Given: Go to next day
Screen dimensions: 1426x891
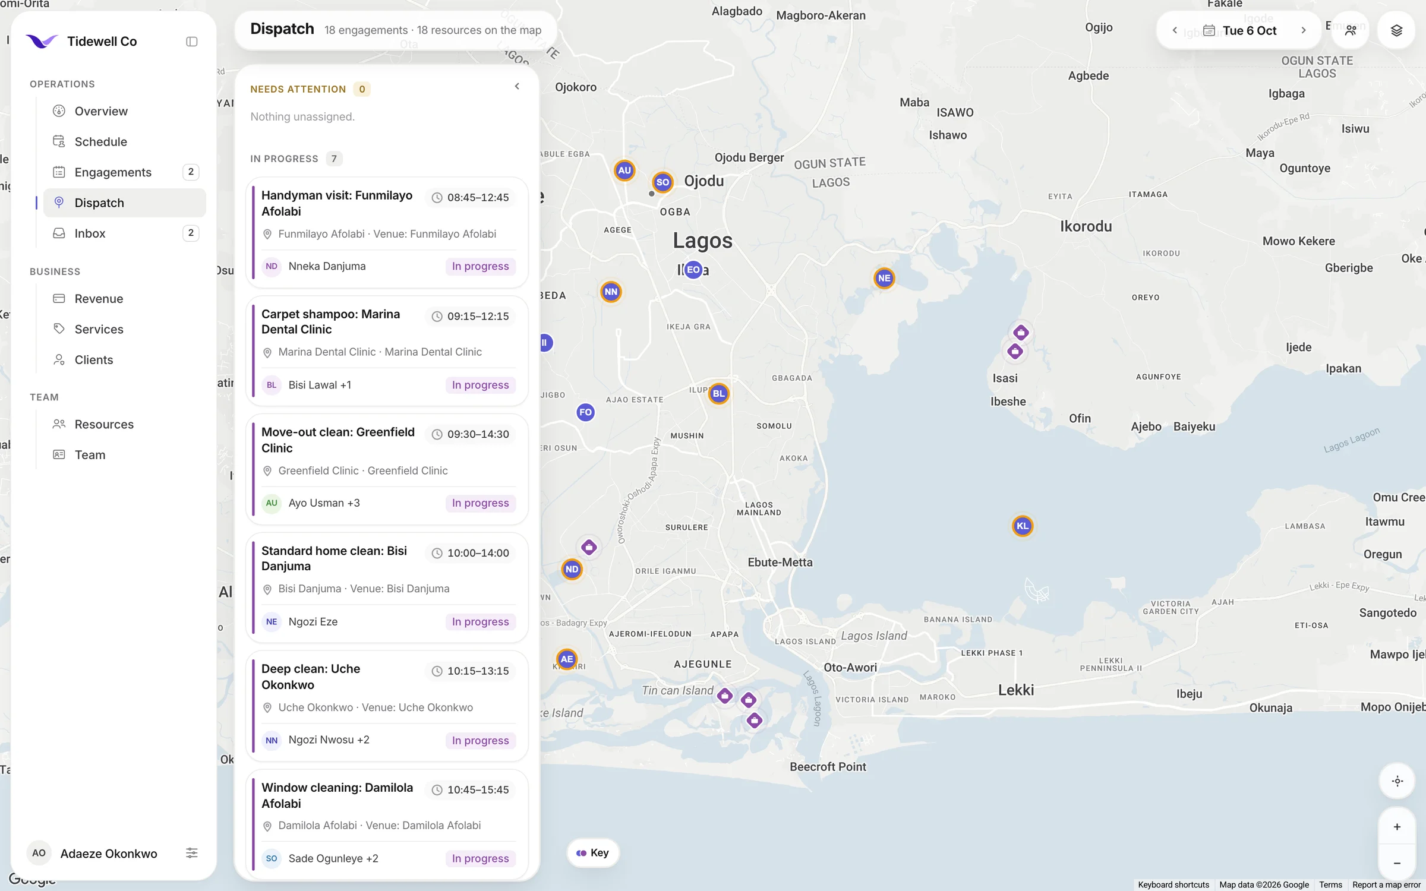Looking at the screenshot, I should click(1304, 30).
